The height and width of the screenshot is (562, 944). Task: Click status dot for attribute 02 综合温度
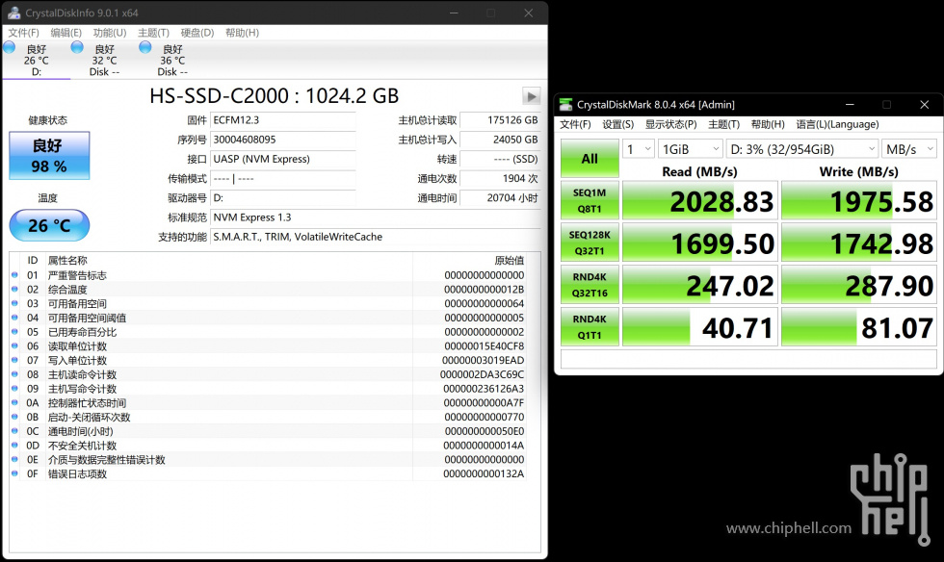(15, 290)
